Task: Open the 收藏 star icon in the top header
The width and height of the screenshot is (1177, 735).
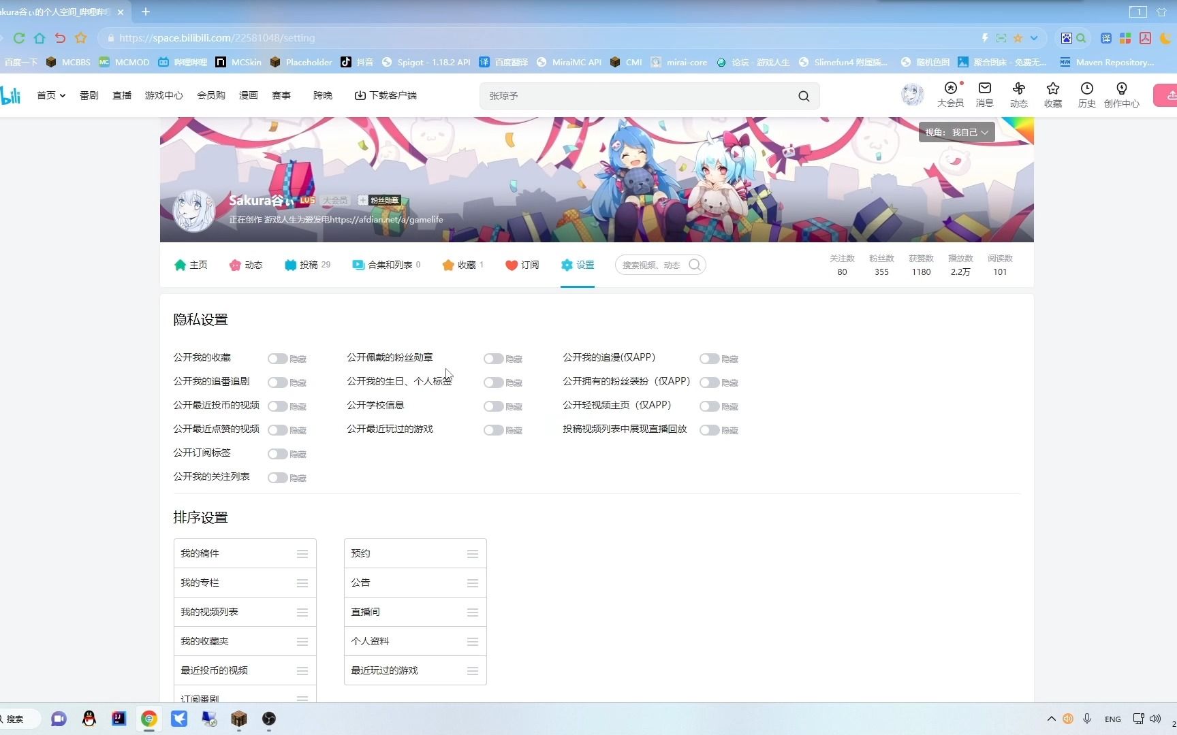Action: 1053,95
